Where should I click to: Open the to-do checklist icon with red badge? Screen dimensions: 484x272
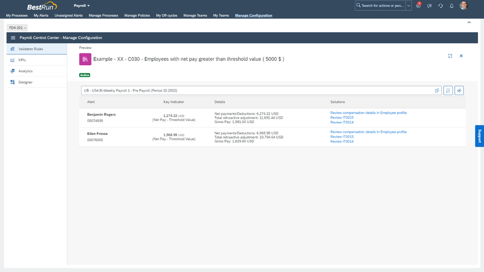pos(418,6)
